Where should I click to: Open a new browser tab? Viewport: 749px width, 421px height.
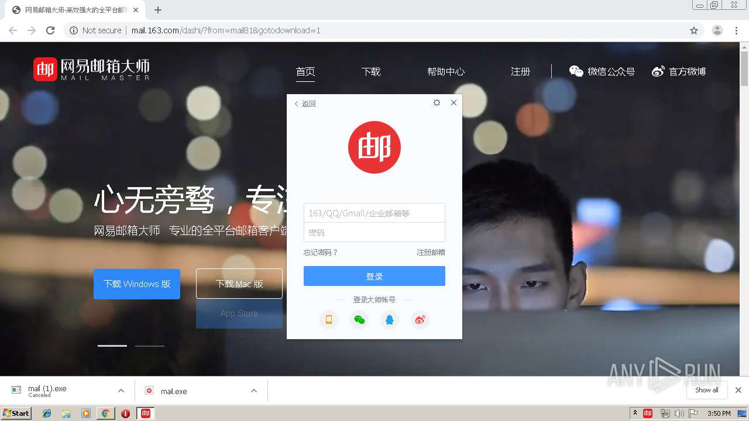point(158,10)
